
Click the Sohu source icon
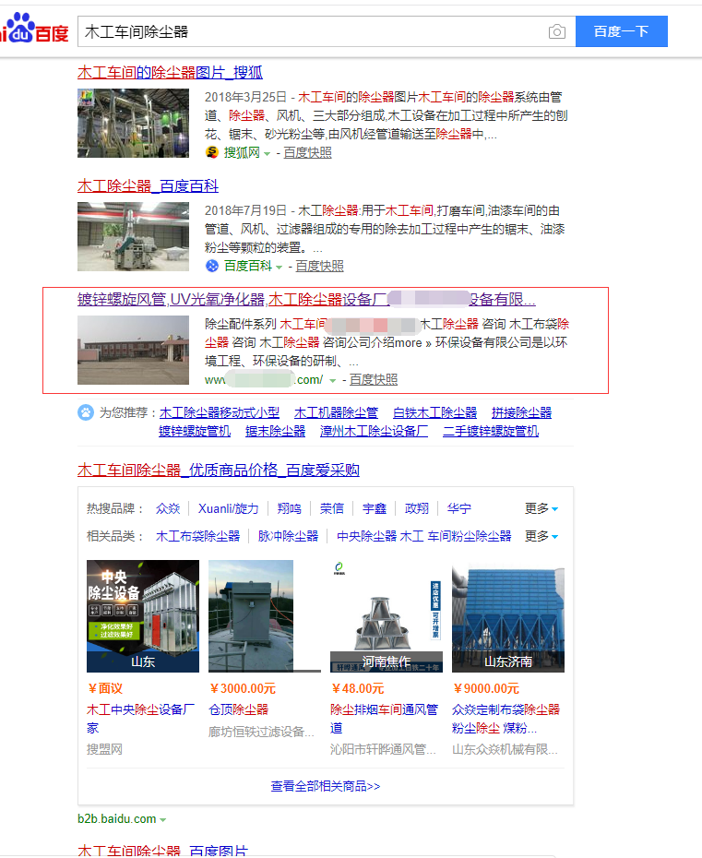212,152
